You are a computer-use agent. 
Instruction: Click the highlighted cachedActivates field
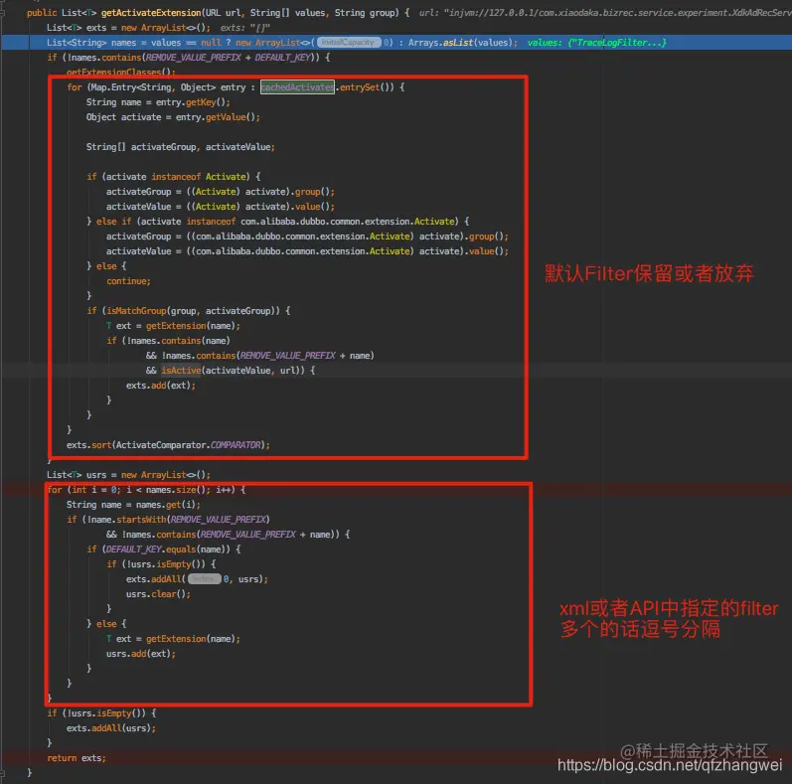(297, 87)
